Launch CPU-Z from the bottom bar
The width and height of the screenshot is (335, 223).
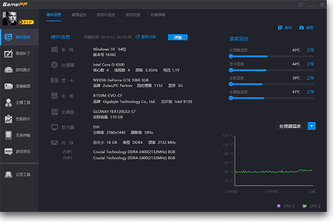tap(286, 206)
